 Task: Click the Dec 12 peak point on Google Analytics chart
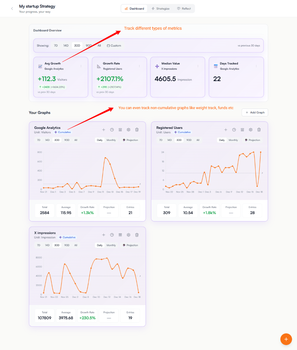[x=105, y=158]
